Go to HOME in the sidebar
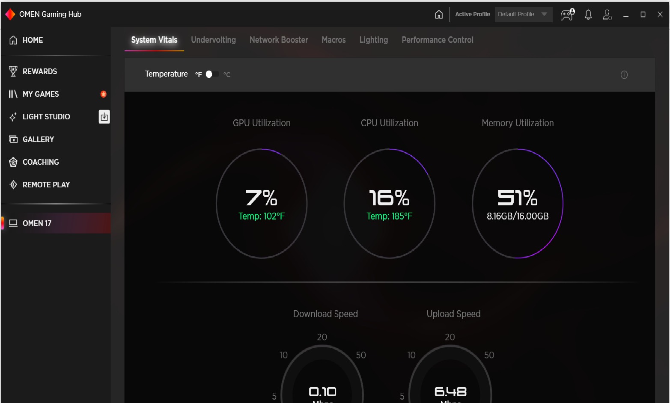This screenshot has height=403, width=670. [x=56, y=40]
